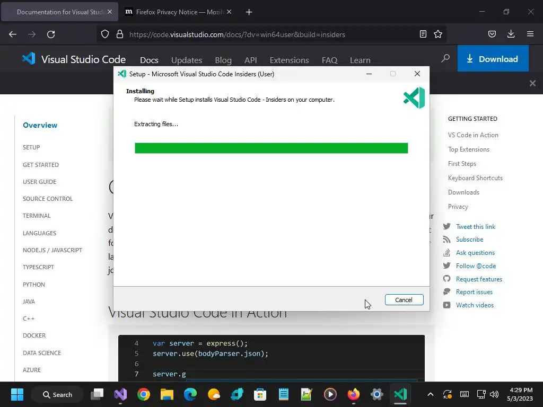Image resolution: width=543 pixels, height=407 pixels.
Task: Dismiss the banner with the X icon
Action: tap(532, 83)
